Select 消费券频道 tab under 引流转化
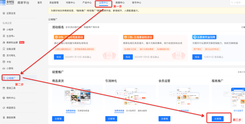Viewport: 245px width, 124px height. pyautogui.click(x=119, y=111)
